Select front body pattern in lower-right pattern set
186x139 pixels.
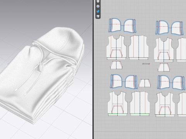[x=165, y=103]
